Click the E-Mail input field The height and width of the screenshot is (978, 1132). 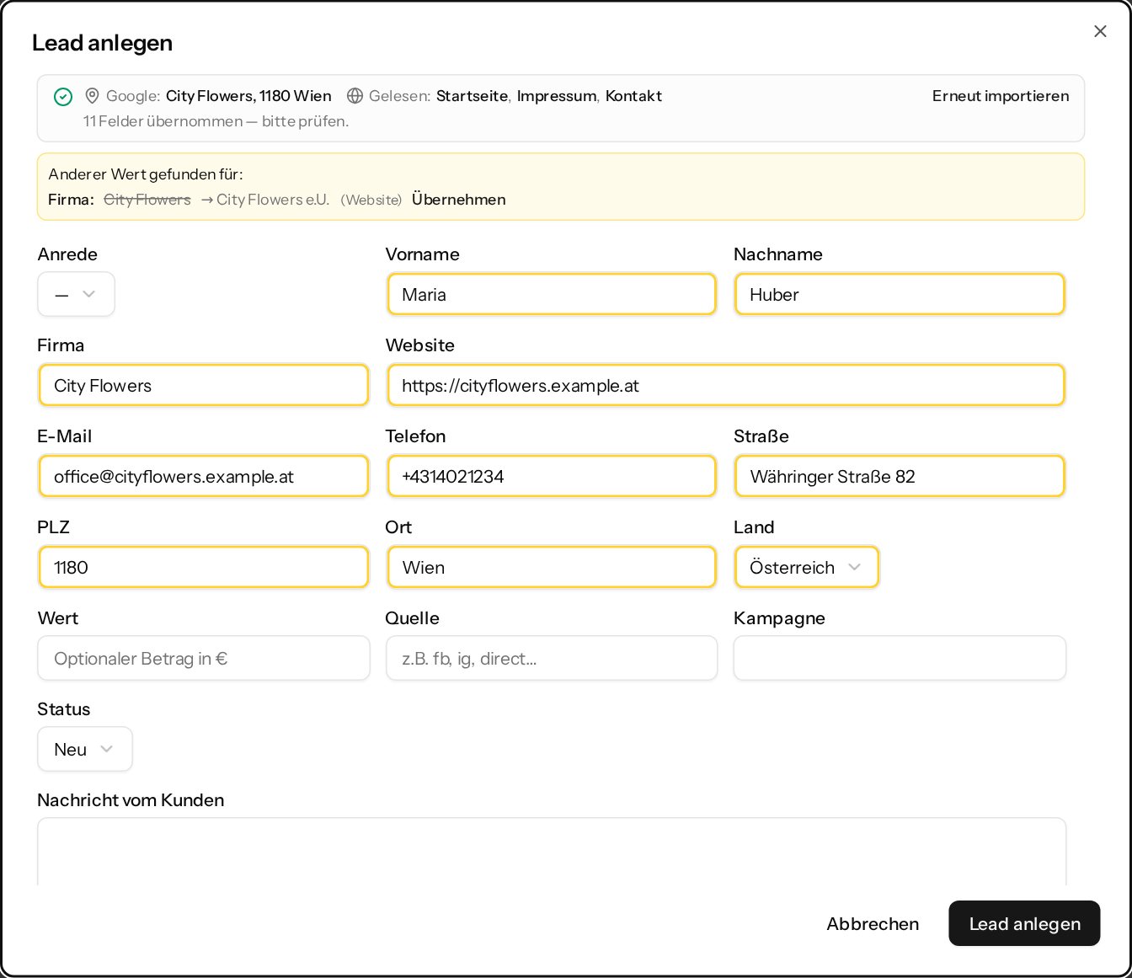204,476
